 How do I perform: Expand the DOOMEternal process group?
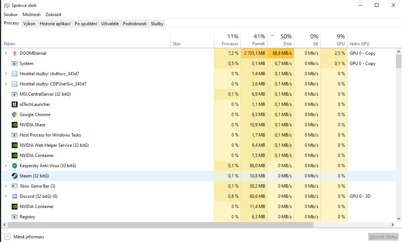click(5, 53)
